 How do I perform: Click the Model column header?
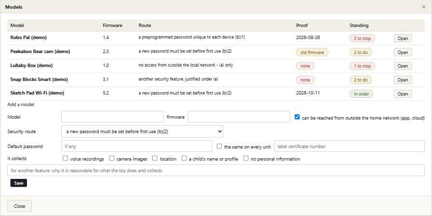17,26
